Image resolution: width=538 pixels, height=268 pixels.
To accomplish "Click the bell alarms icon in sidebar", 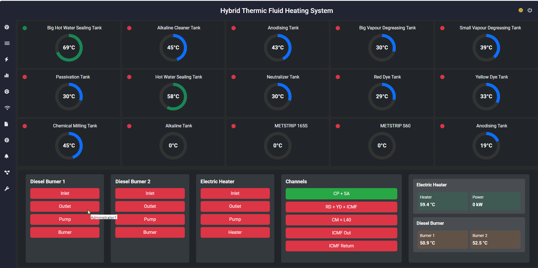I will click(x=7, y=156).
